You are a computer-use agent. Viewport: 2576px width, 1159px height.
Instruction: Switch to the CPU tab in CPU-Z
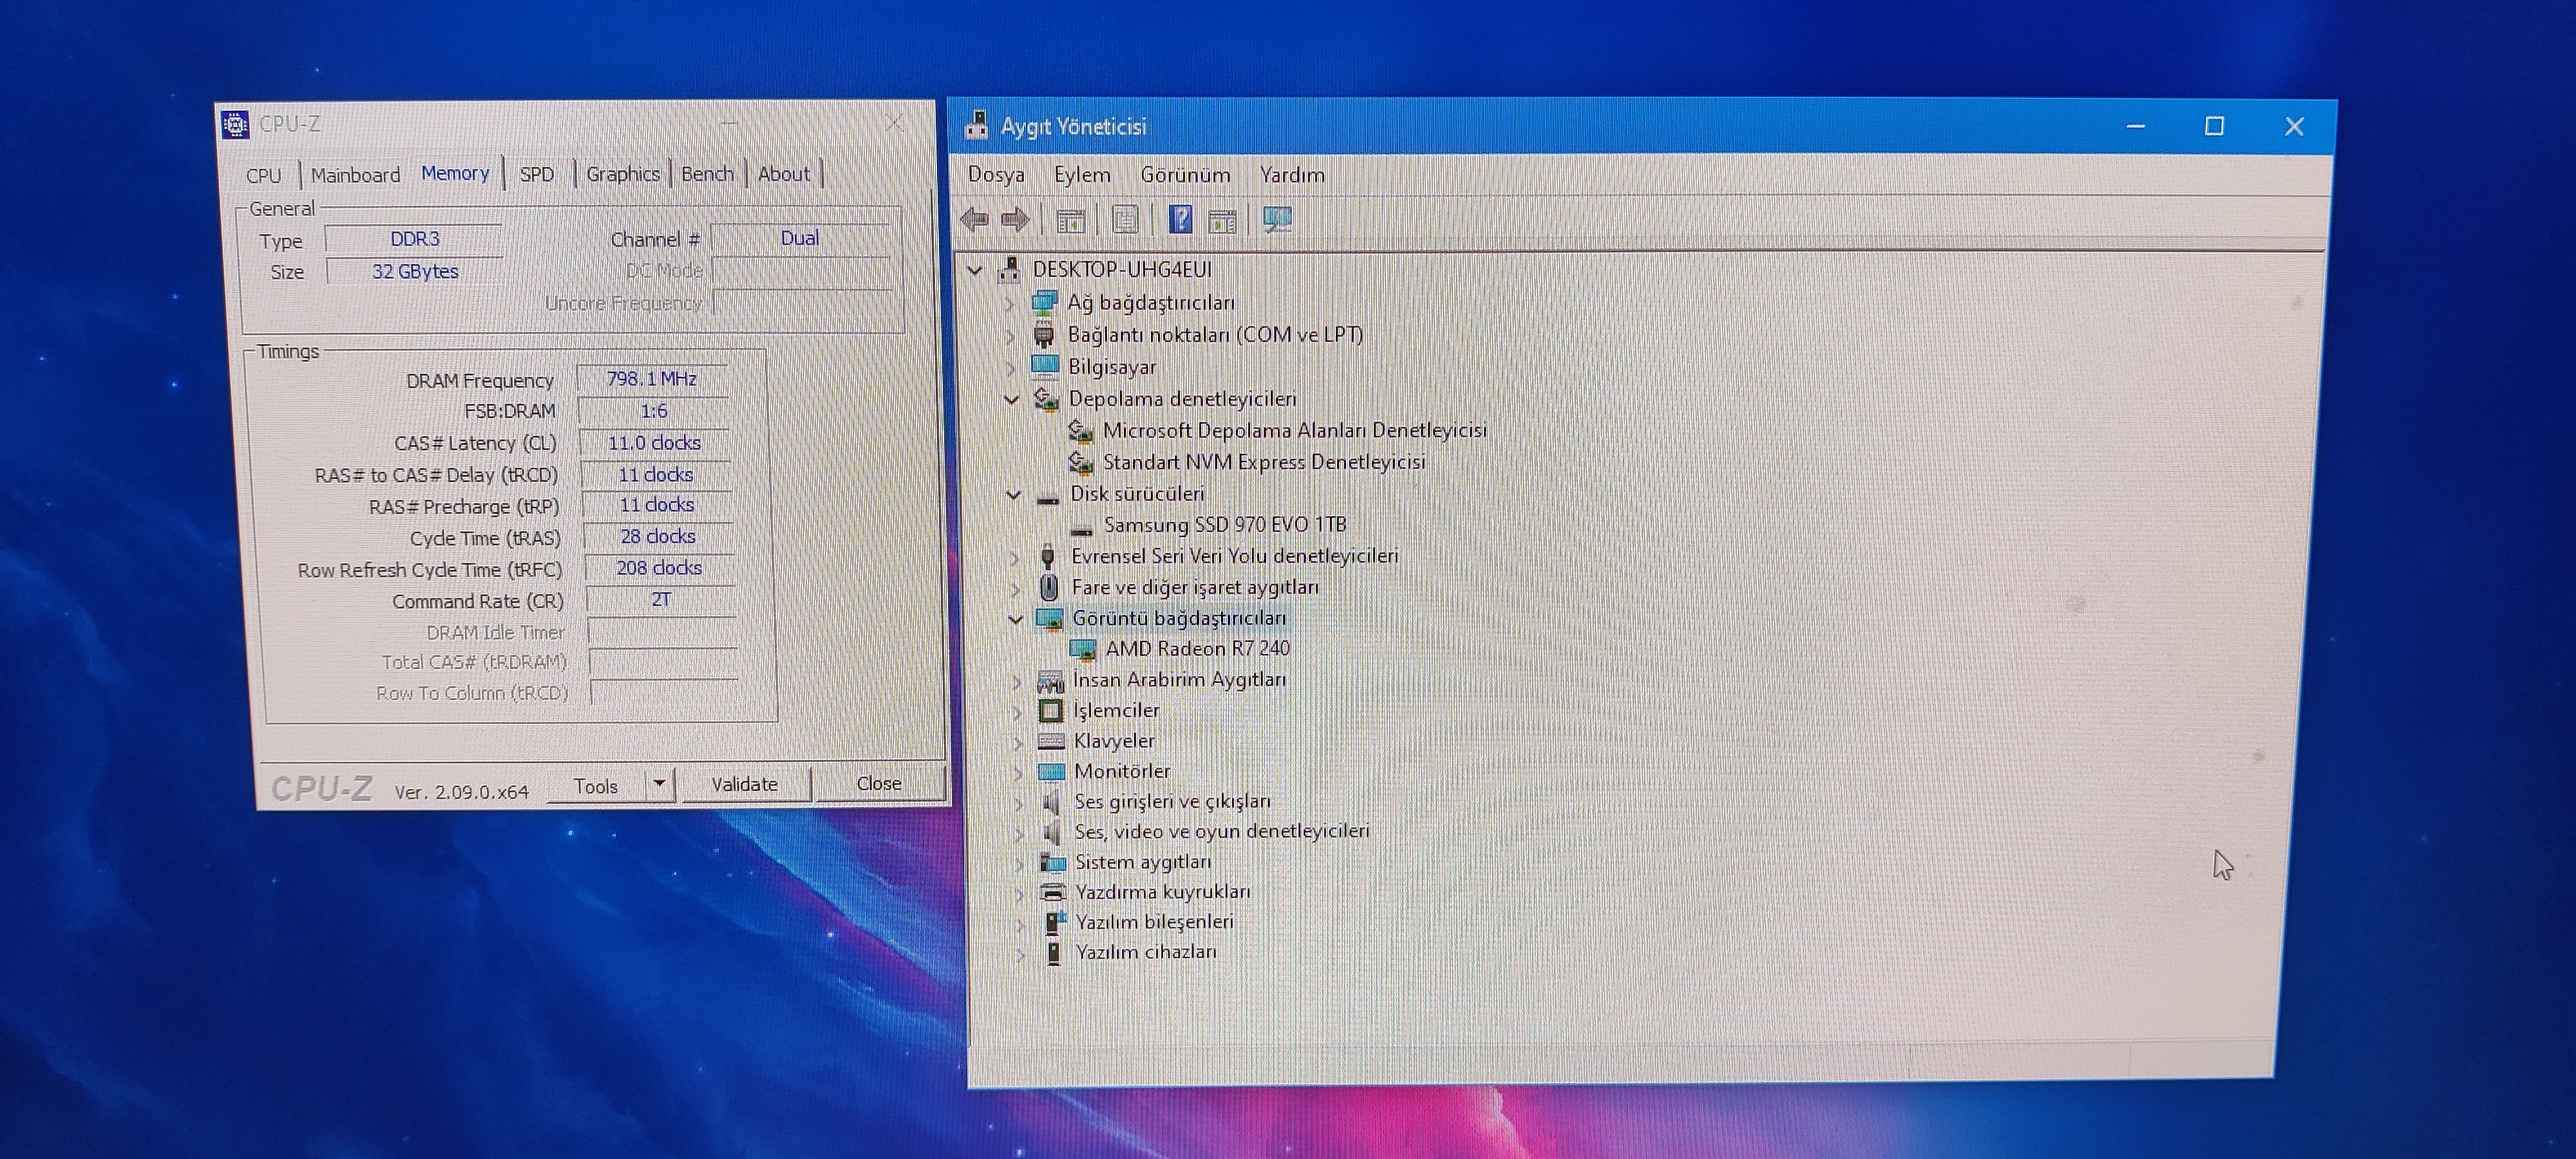point(264,175)
